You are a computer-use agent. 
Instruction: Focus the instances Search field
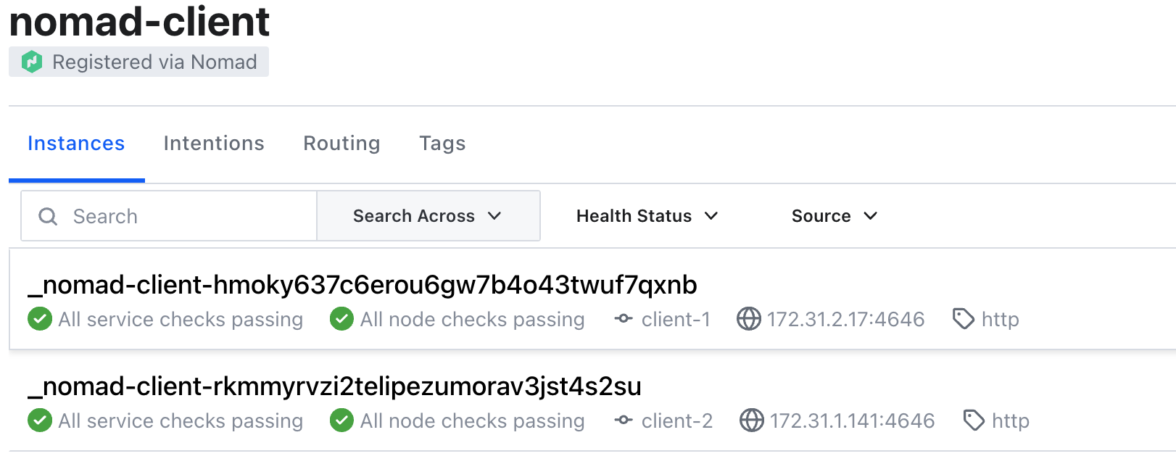click(x=189, y=216)
